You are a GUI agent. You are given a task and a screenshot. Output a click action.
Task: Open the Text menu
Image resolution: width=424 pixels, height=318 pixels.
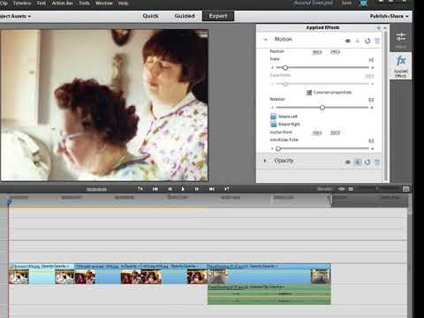click(42, 4)
